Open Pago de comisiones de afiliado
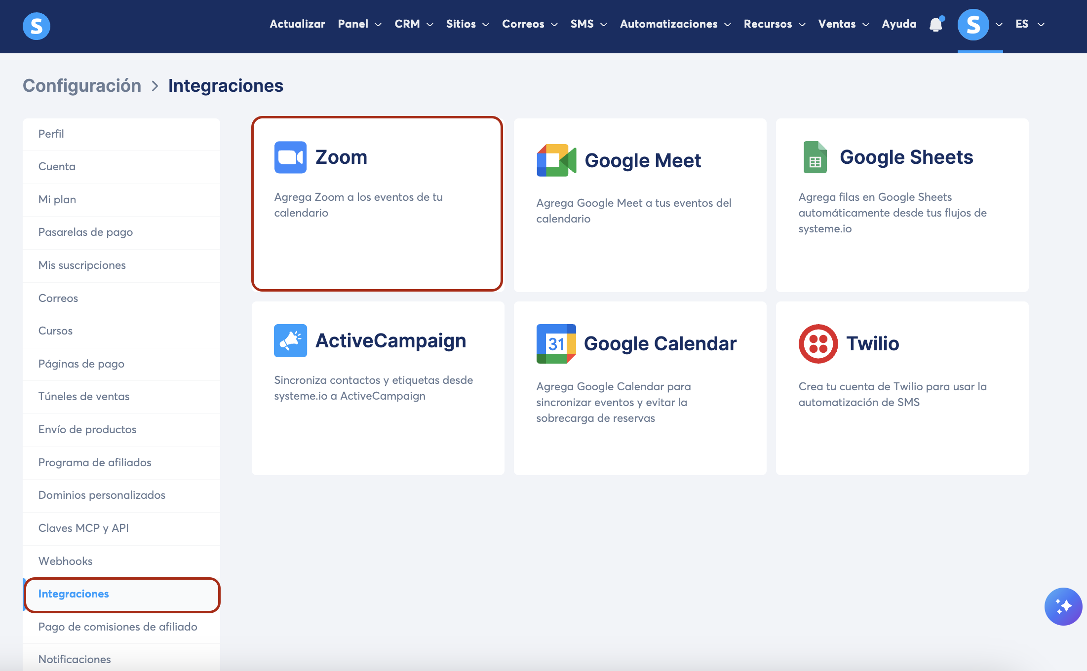 tap(121, 627)
